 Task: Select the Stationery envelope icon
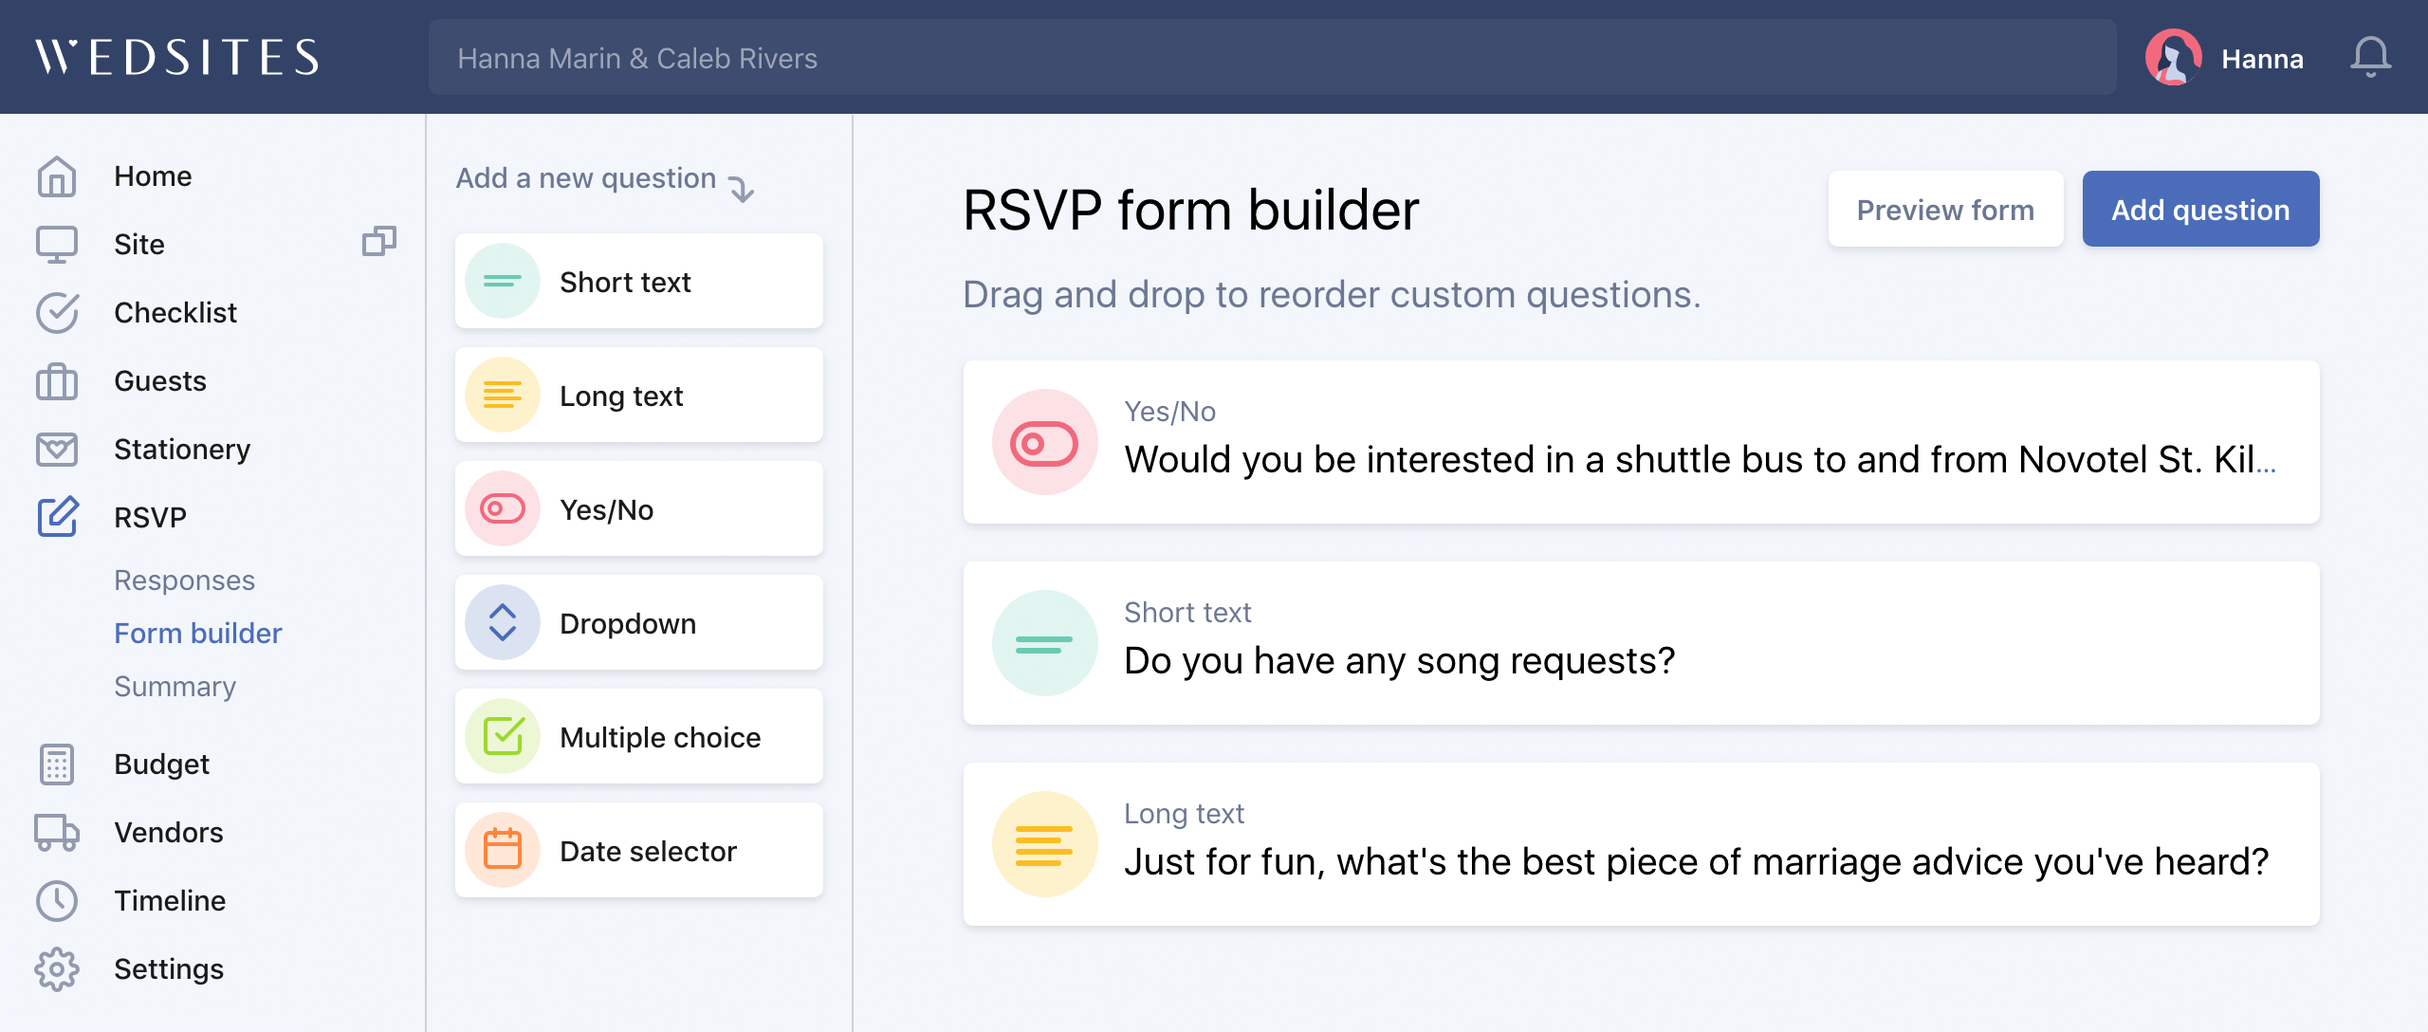57,450
